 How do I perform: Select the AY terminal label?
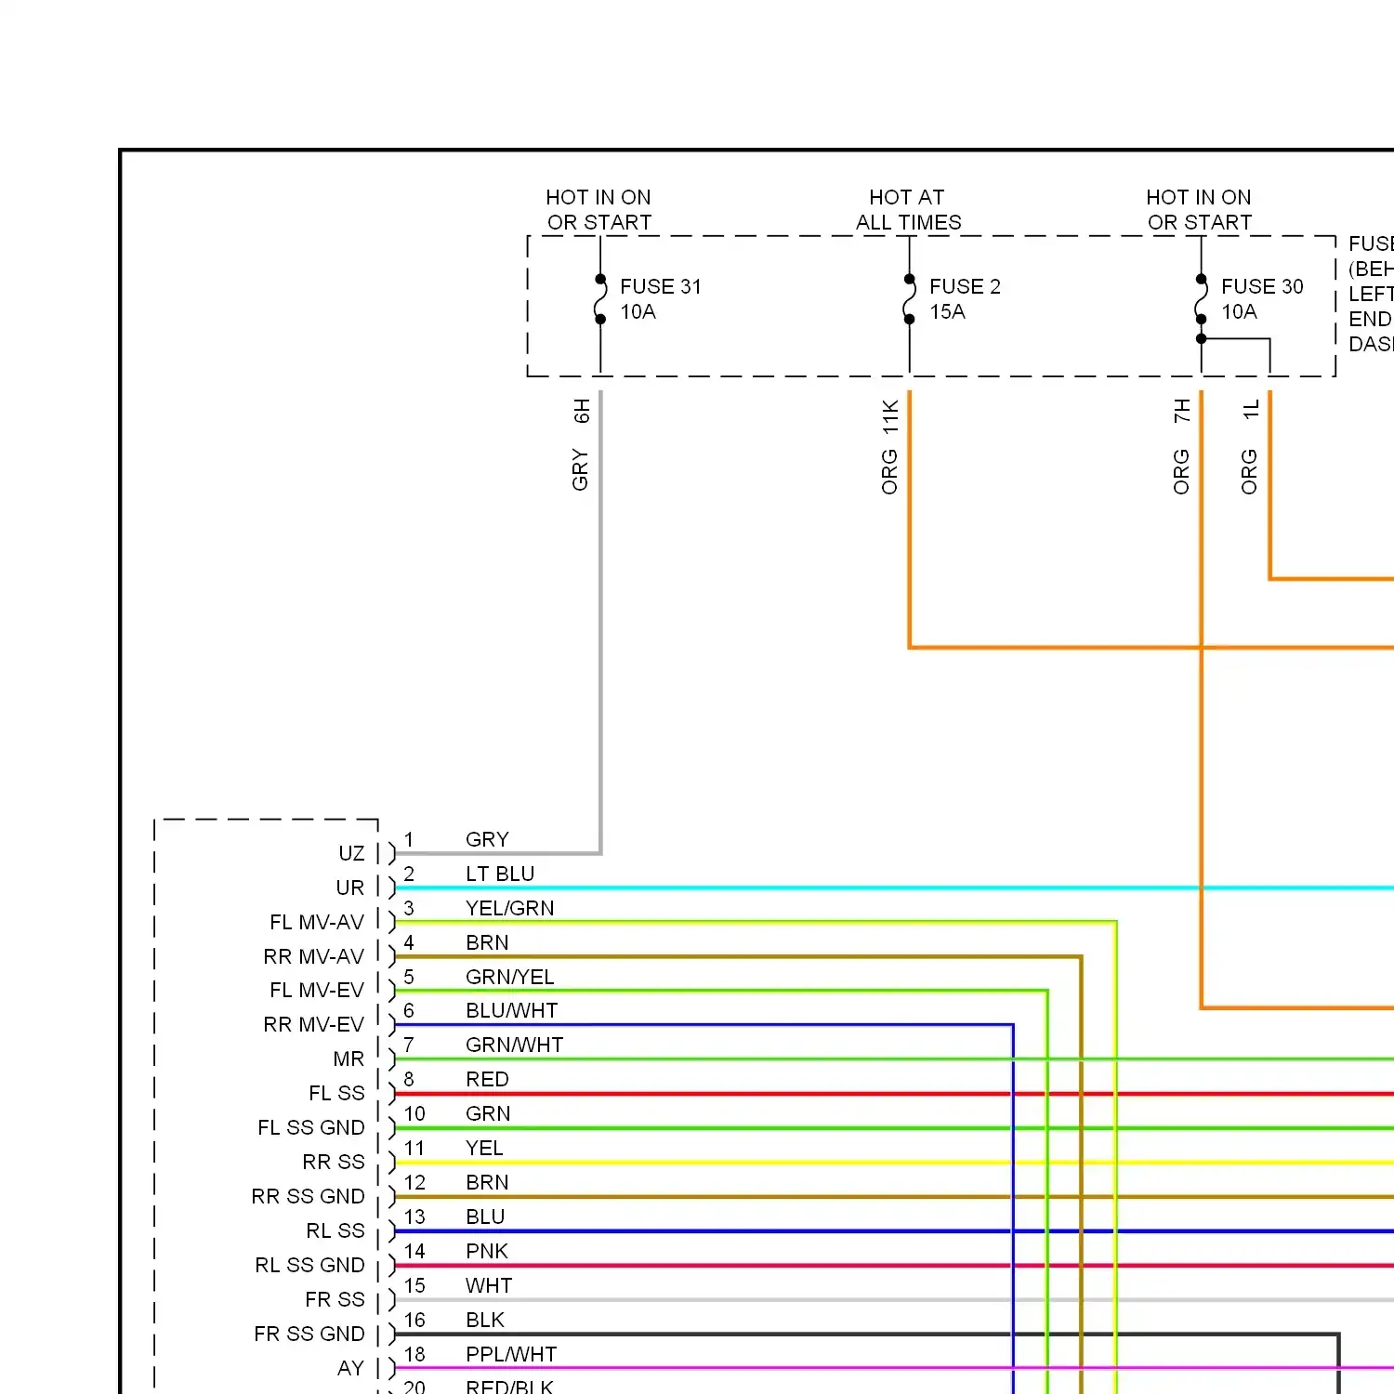[350, 1368]
